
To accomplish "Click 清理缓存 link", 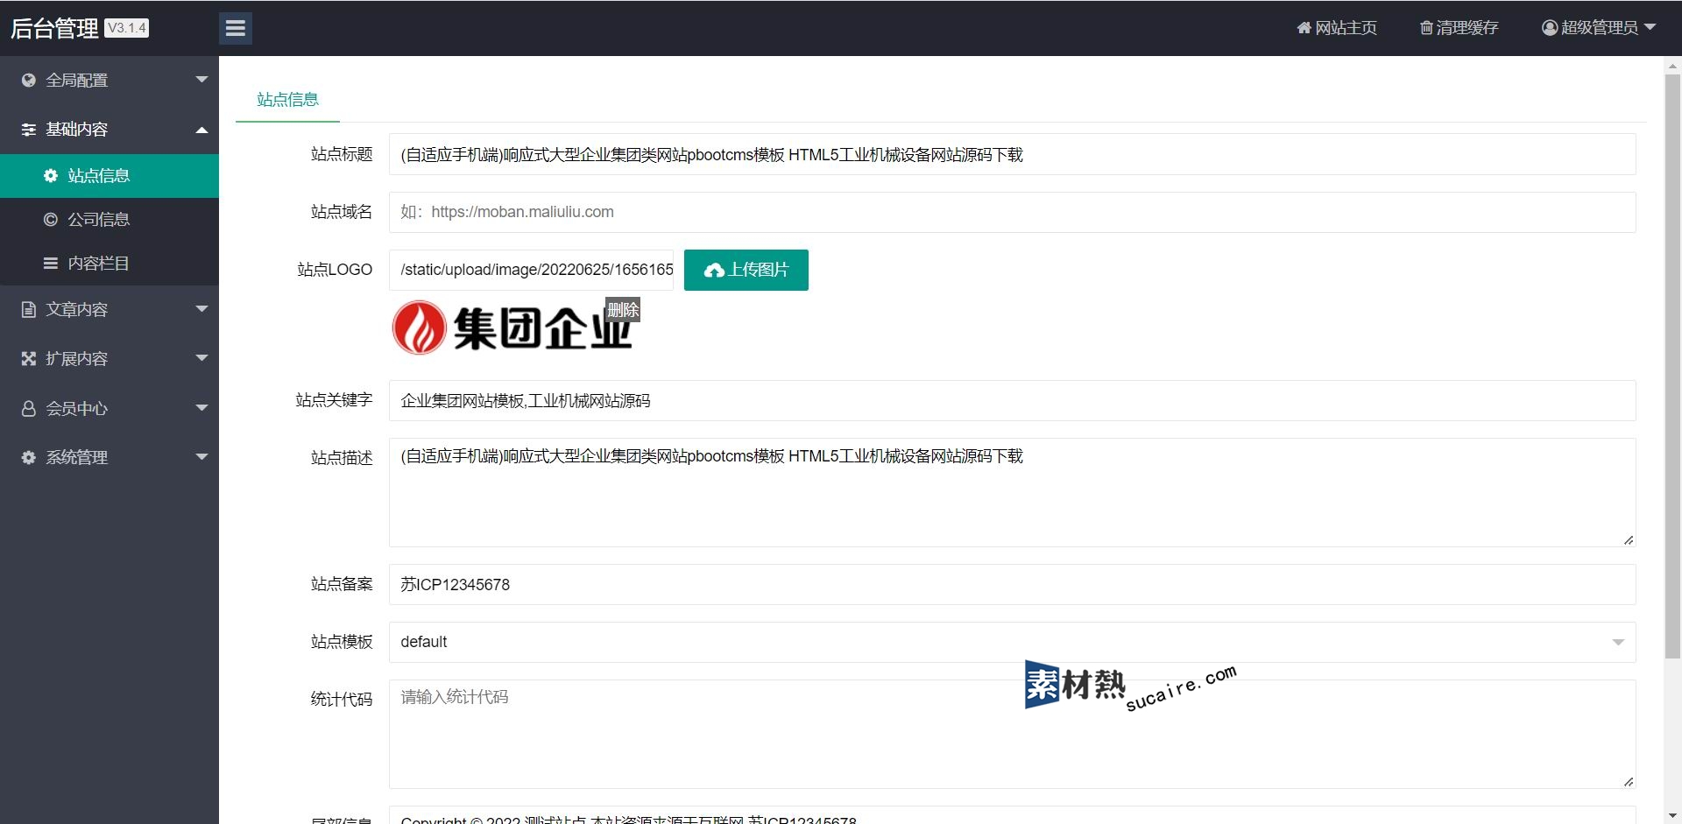I will tap(1459, 28).
